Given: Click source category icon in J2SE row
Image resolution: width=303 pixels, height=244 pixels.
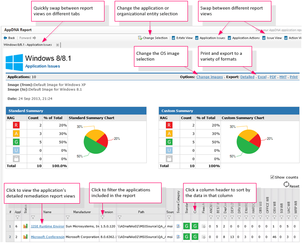Looking at the screenshot, I should (x=178, y=226).
